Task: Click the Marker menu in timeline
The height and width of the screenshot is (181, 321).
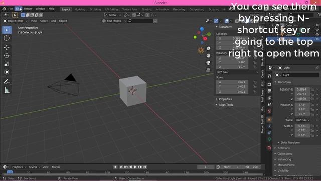Action: pos(56,167)
